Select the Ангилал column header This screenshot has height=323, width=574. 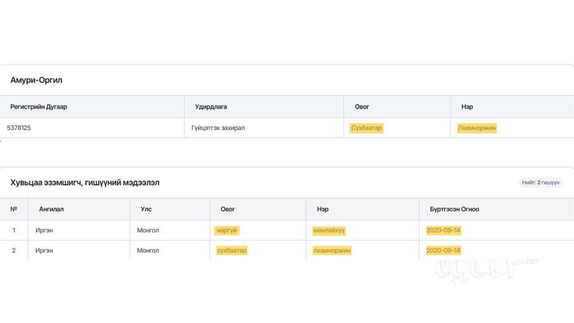click(51, 209)
